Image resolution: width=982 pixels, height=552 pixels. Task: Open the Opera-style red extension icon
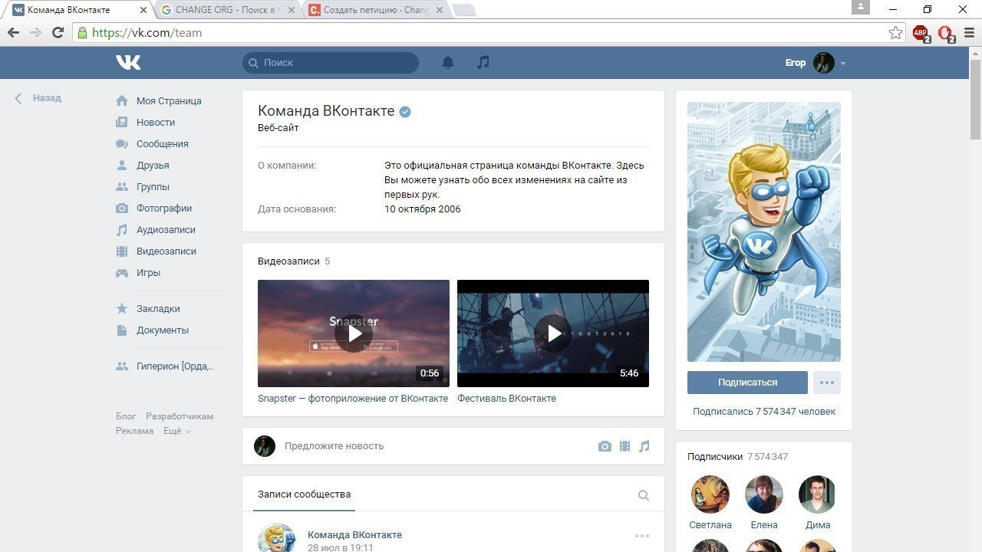[x=946, y=33]
